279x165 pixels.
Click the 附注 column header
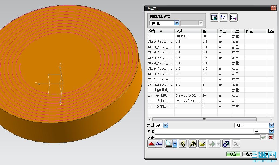[x=255, y=31]
